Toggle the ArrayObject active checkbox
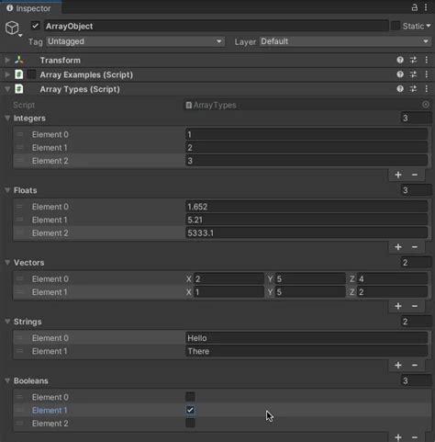This screenshot has width=435, height=442. (36, 26)
